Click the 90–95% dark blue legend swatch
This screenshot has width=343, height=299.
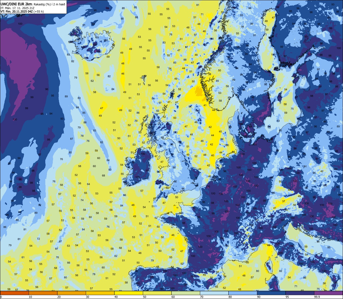[271, 293]
